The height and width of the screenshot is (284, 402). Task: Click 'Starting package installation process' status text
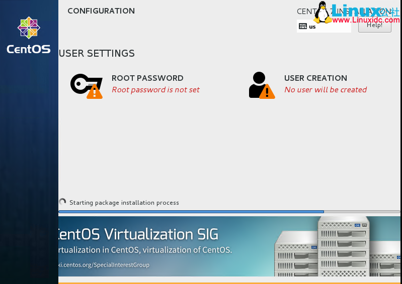(124, 203)
